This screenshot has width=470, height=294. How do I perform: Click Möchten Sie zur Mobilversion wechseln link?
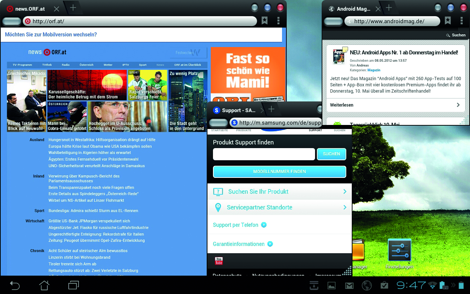tap(51, 35)
